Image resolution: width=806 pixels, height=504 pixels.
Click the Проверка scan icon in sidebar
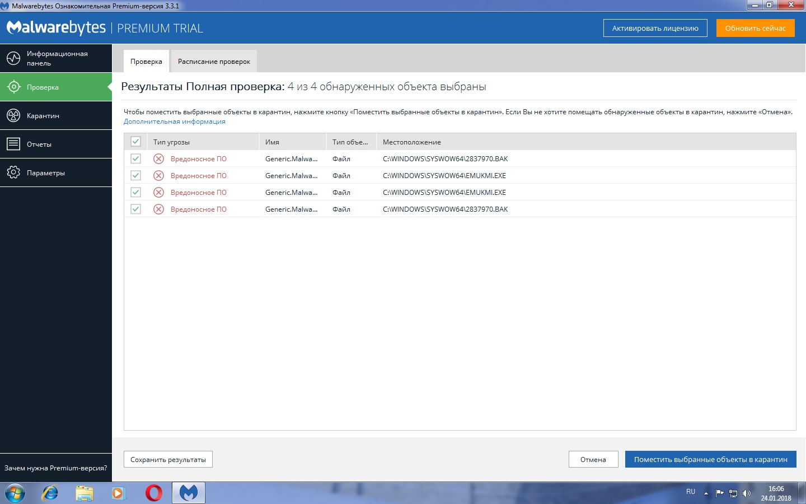(x=13, y=87)
